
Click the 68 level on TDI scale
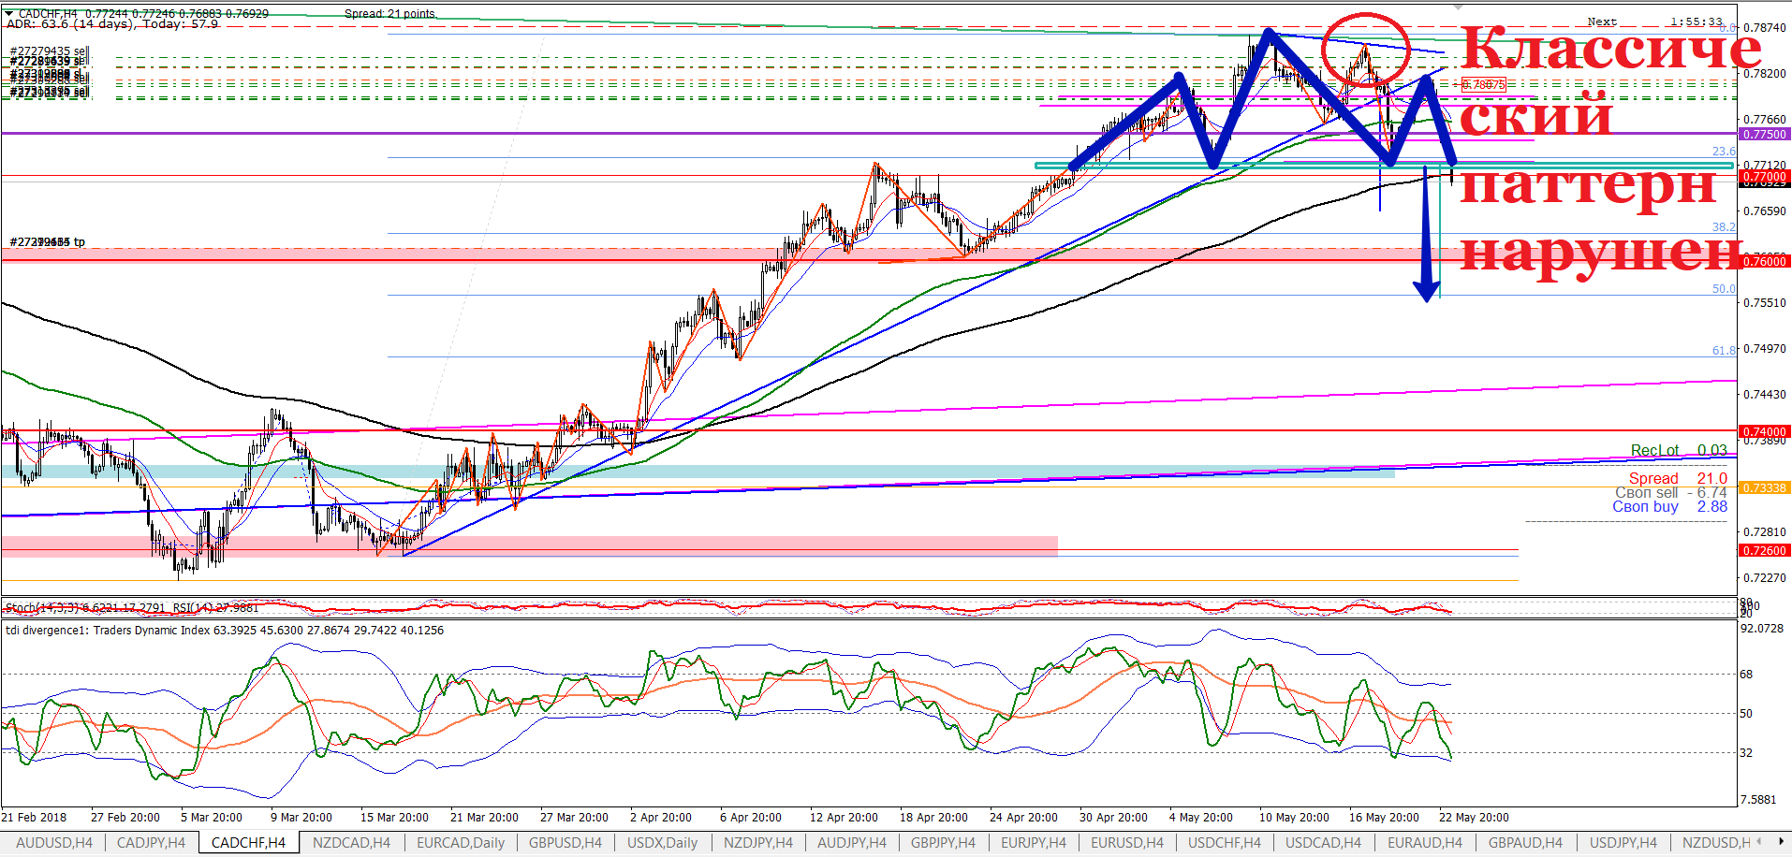point(1746,675)
